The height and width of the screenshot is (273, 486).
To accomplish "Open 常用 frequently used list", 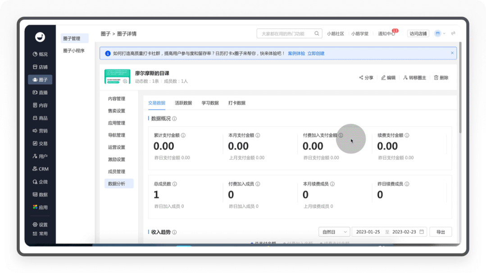I will [40, 234].
